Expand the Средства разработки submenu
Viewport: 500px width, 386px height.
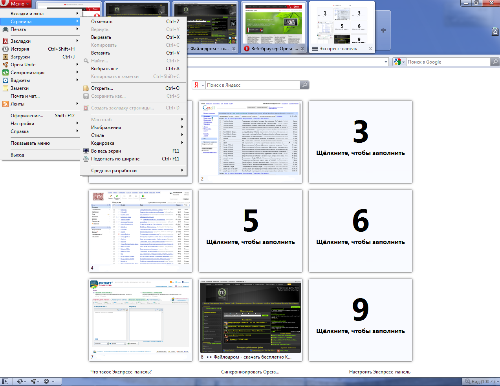point(133,171)
